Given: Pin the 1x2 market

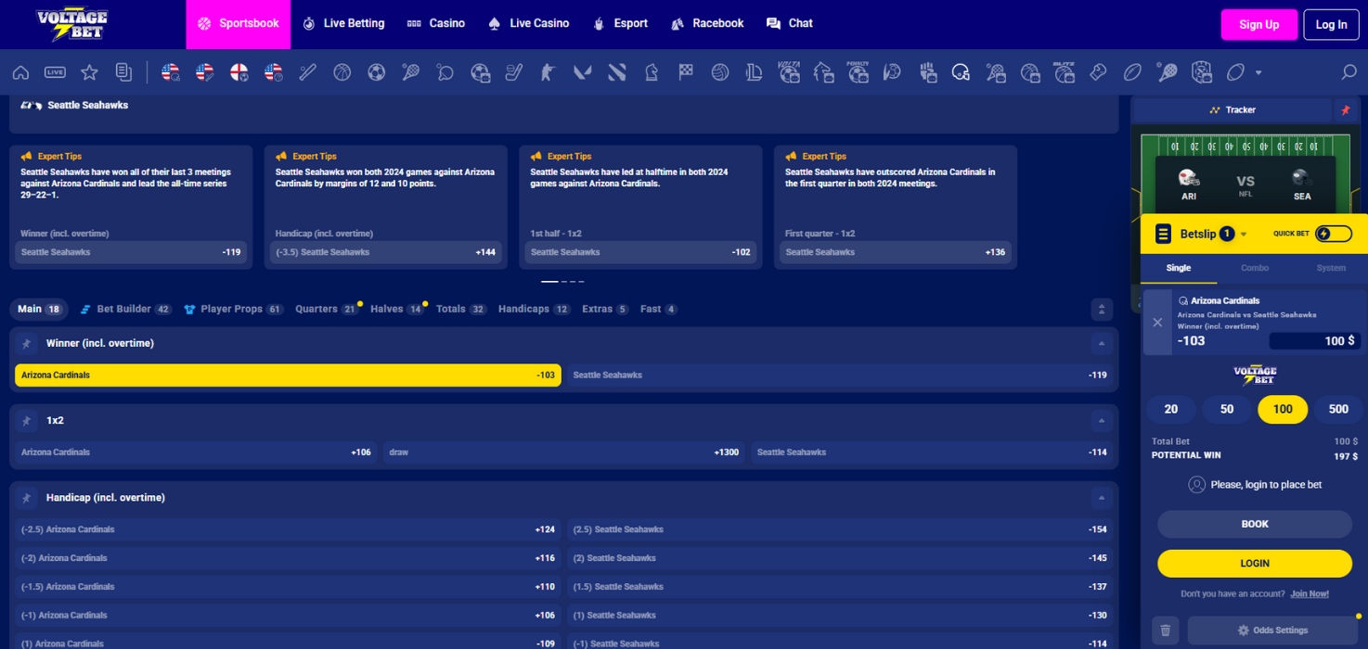Looking at the screenshot, I should click(x=26, y=421).
